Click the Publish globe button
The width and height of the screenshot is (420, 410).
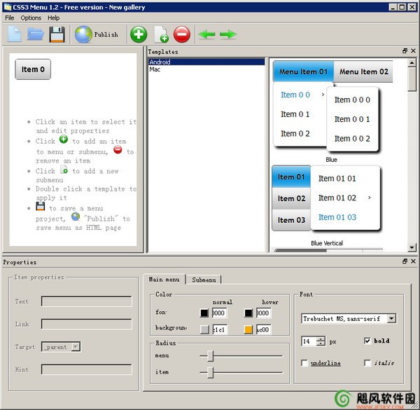tap(97, 34)
